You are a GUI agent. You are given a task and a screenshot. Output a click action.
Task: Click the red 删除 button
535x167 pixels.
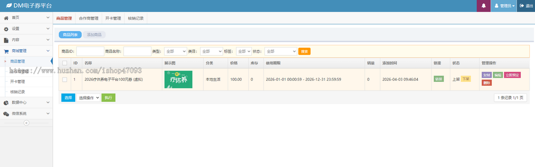point(486,83)
